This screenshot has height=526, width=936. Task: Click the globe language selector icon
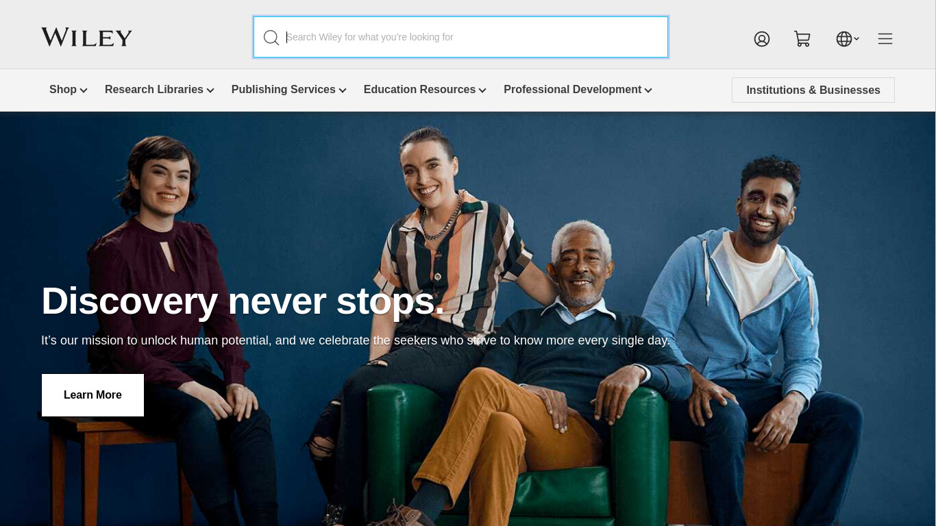point(844,39)
